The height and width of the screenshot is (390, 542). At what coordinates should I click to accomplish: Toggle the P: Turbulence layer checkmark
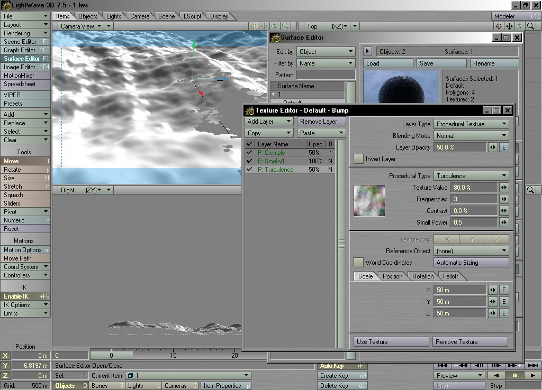[x=249, y=170]
